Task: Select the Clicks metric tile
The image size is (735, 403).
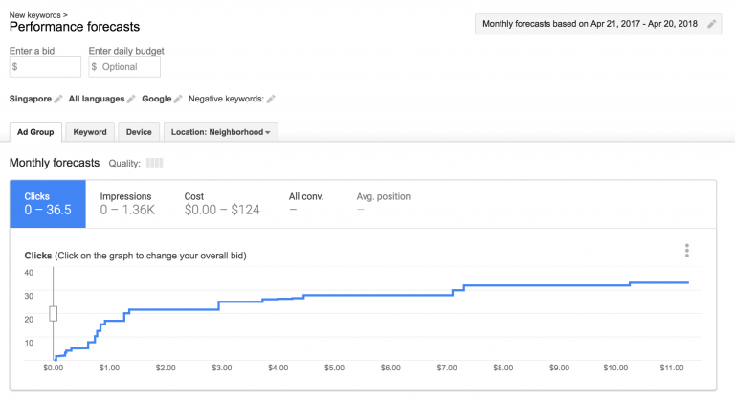Action: pyautogui.click(x=48, y=204)
